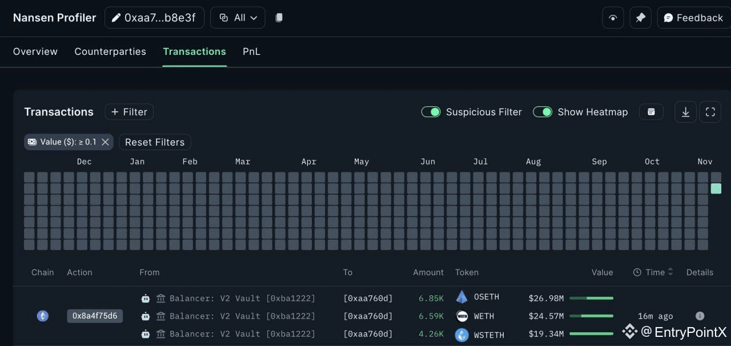Pin this profile using the pin icon
This screenshot has width=731, height=346.
[640, 18]
